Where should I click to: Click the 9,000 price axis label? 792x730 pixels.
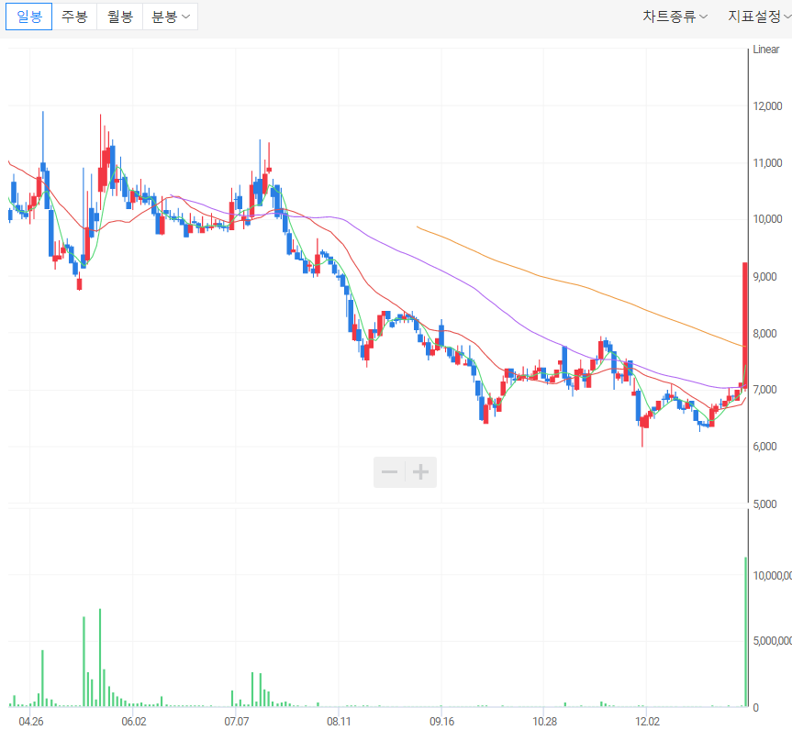[x=764, y=277]
